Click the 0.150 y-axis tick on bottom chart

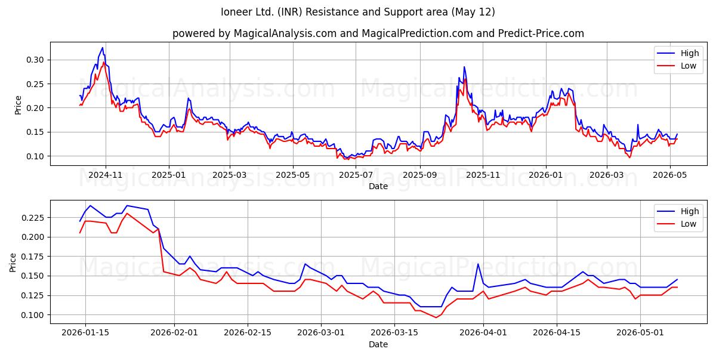click(x=32, y=276)
